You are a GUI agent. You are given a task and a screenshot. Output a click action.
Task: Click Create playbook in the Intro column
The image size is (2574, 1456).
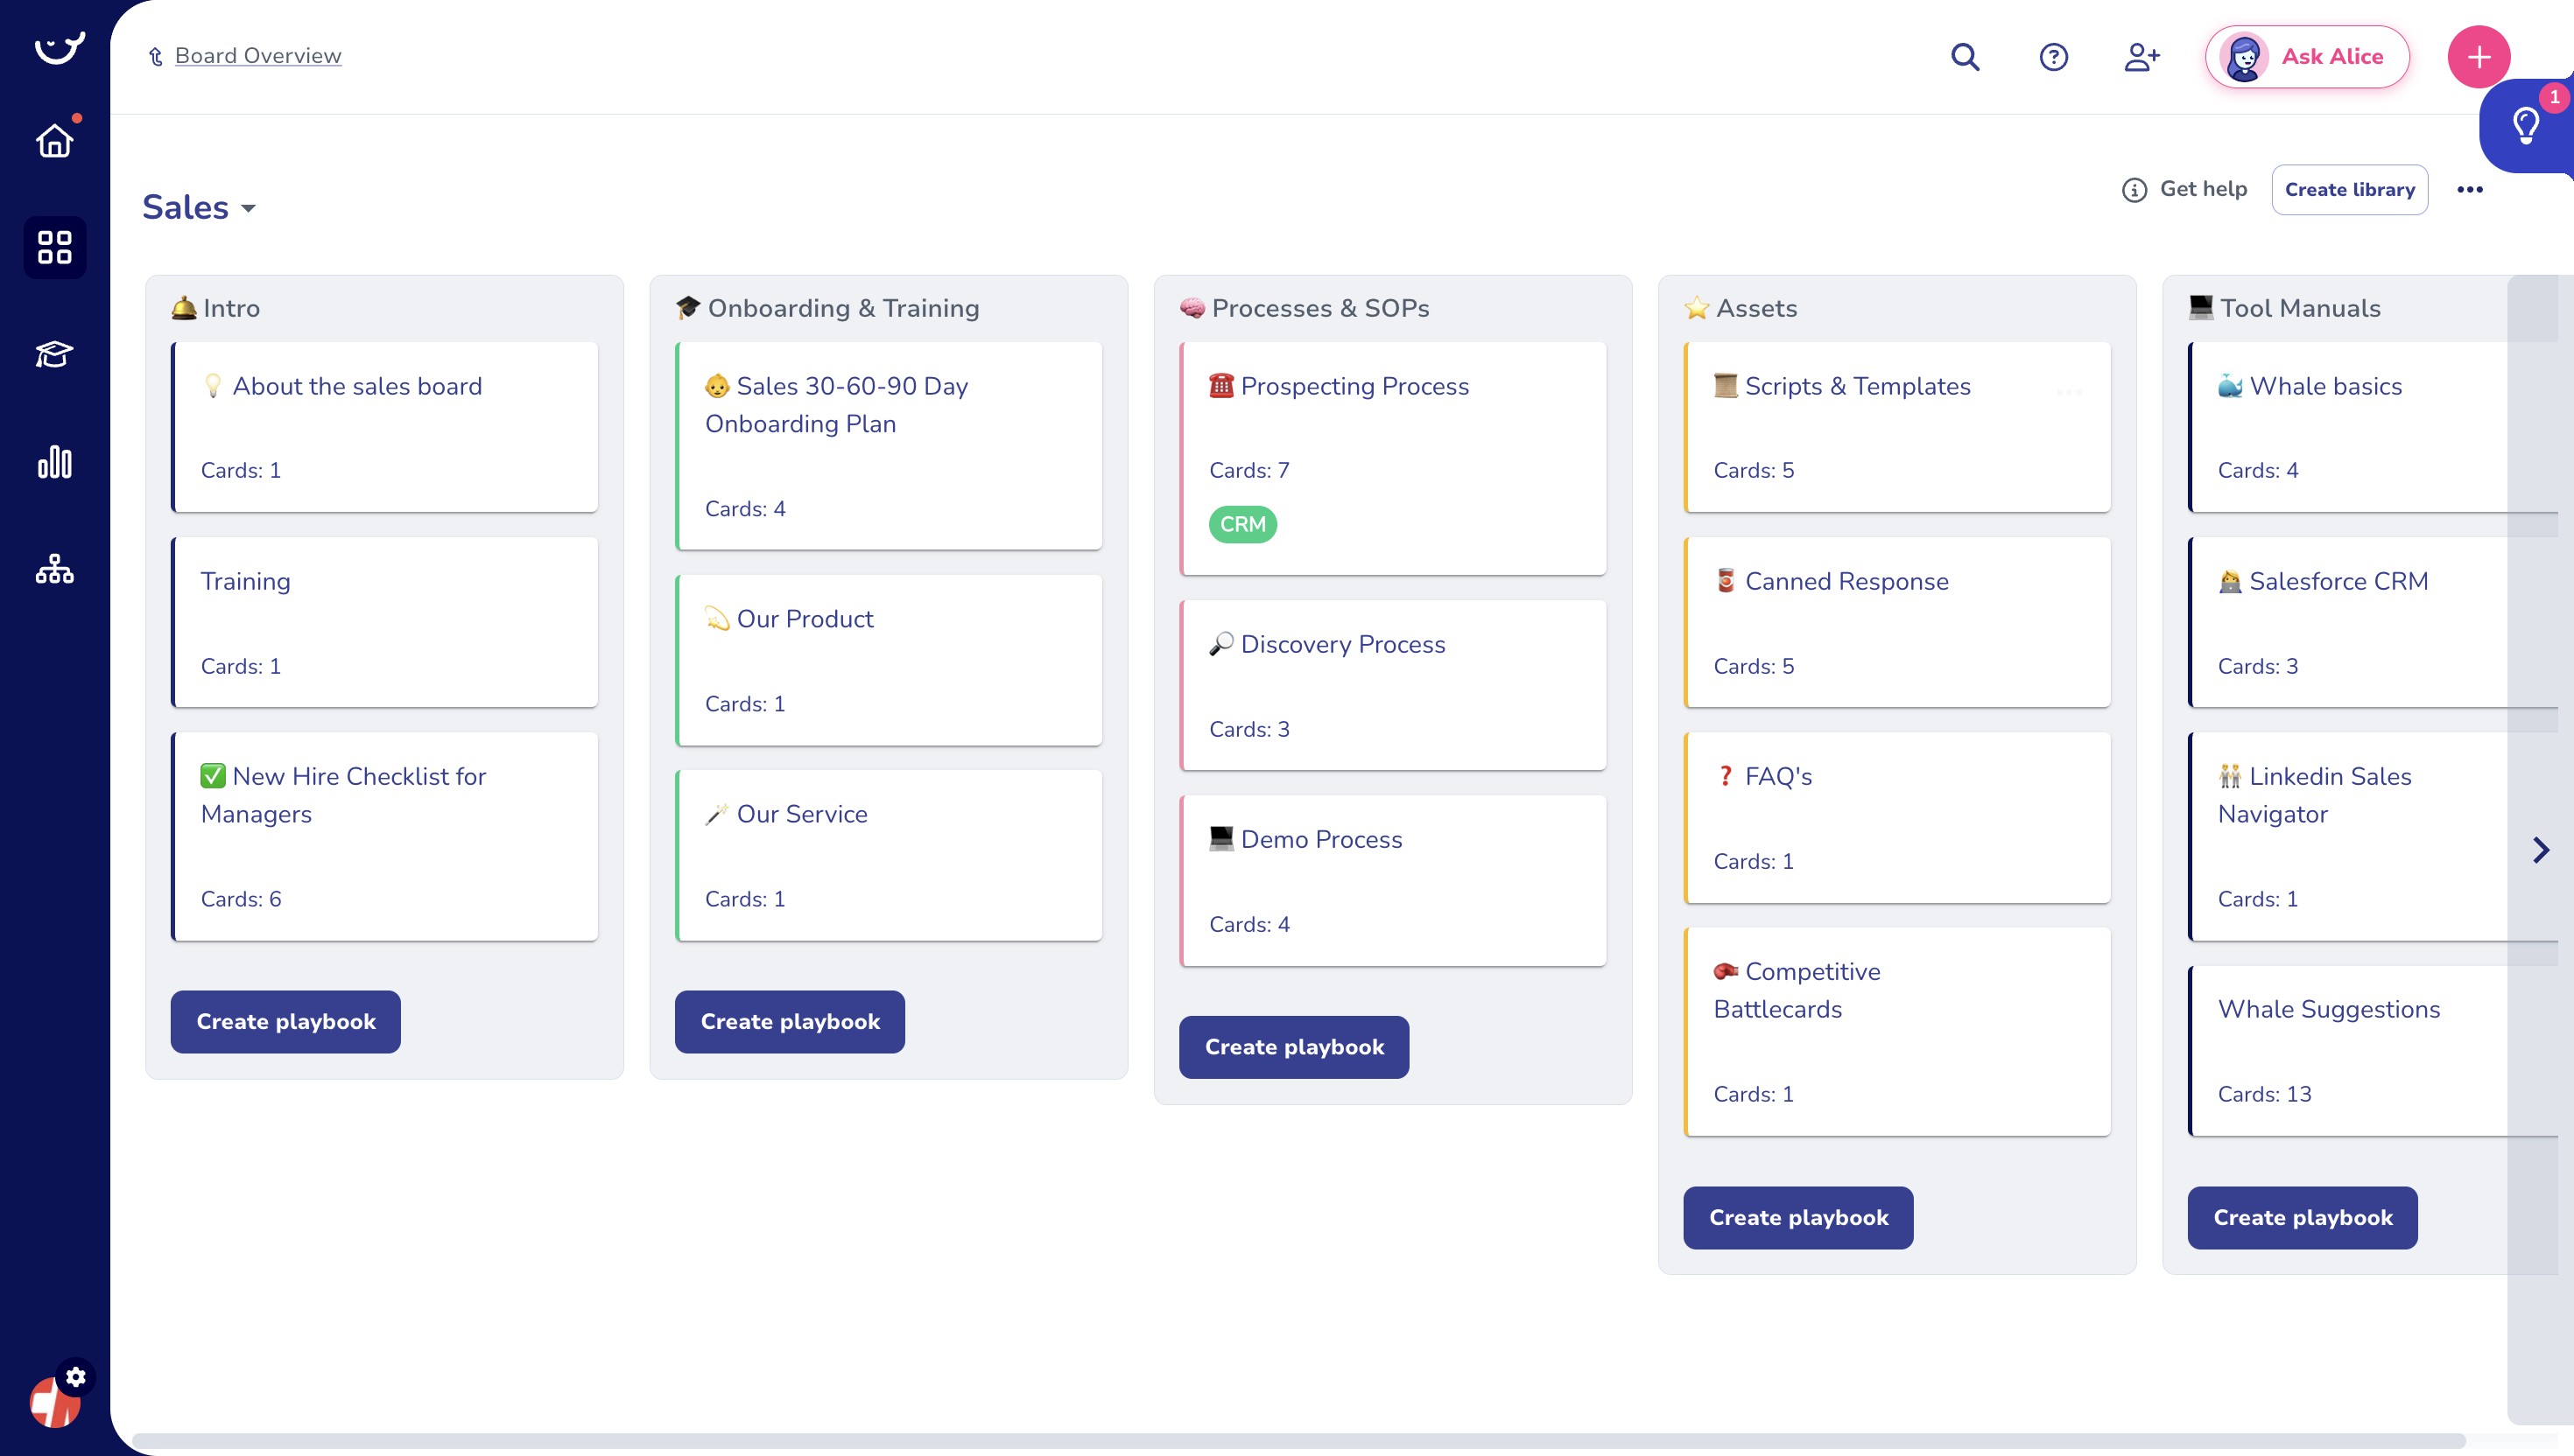pos(285,1021)
